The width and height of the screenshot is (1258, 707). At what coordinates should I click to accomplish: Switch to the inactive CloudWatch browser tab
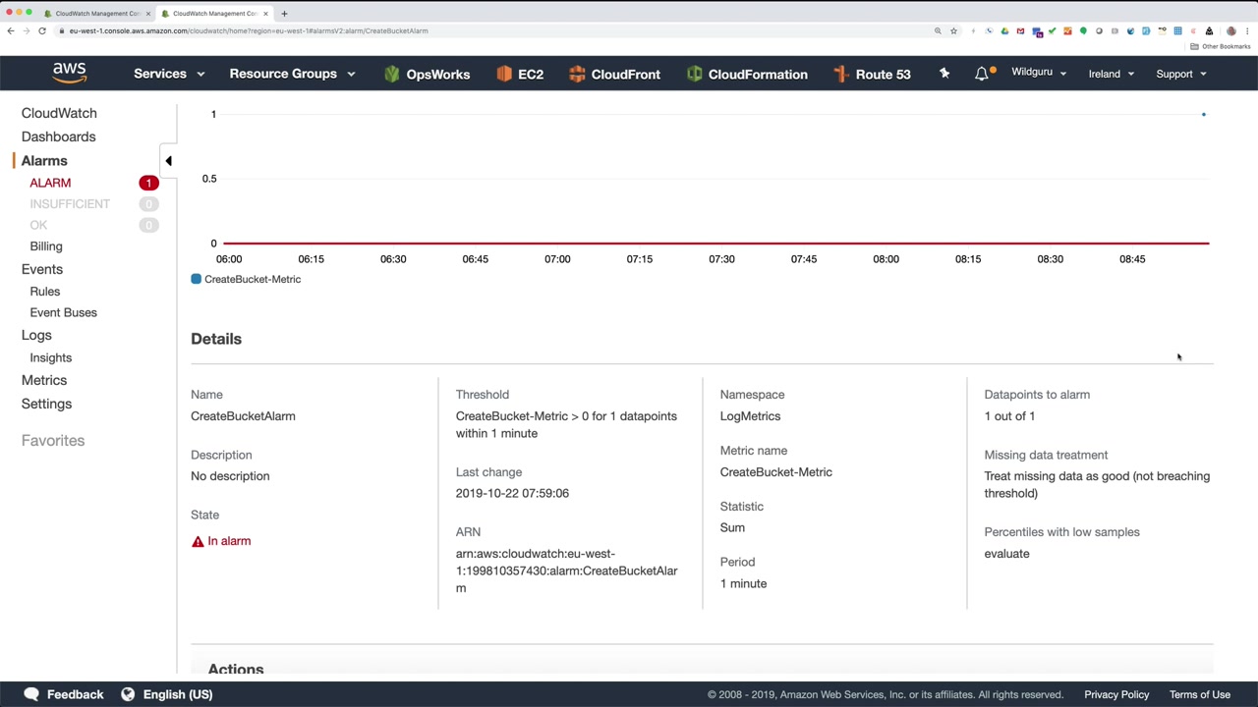98,14
